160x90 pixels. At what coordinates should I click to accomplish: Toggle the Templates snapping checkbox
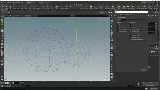tap(118, 25)
